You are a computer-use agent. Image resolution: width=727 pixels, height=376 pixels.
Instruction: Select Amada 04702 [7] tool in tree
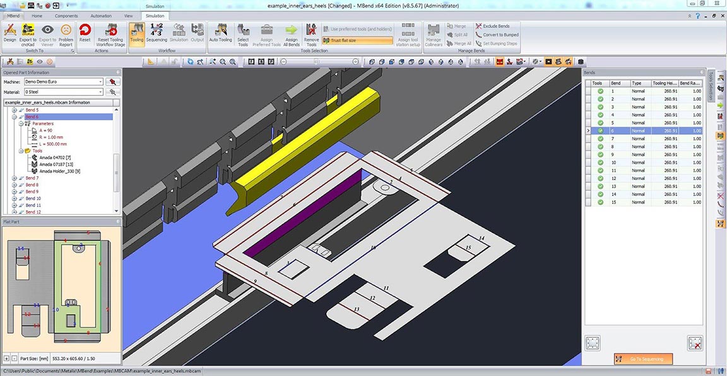[54, 157]
